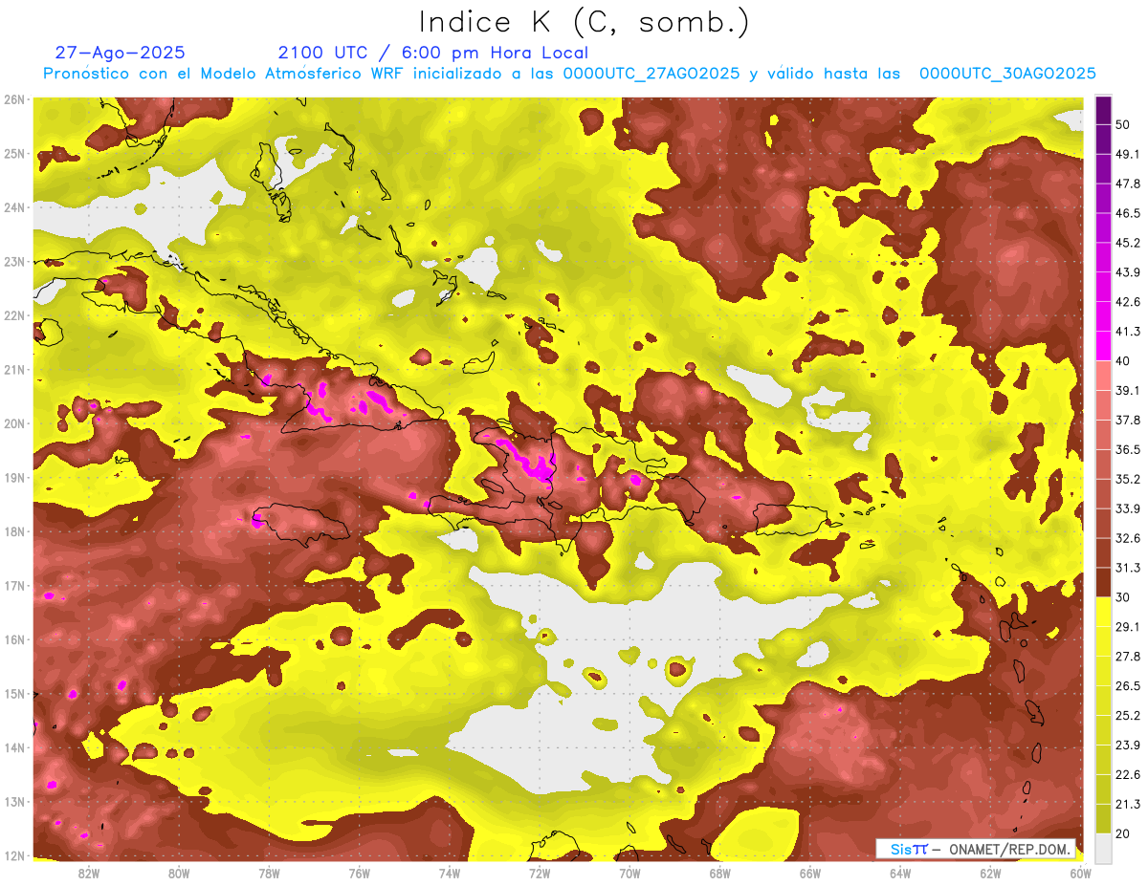
Task: Click the '22.6' value on the color scale
Action: (x=1128, y=775)
